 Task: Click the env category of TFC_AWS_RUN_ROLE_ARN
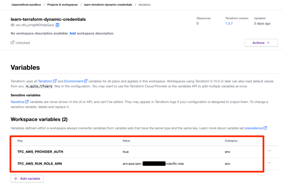[x=227, y=164]
